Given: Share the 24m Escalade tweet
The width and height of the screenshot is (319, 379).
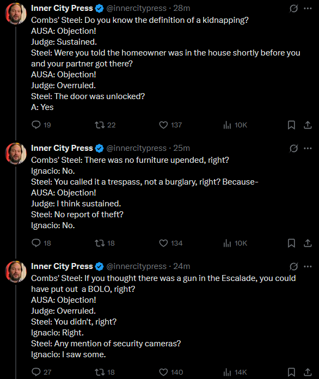Looking at the screenshot, I should point(308,372).
